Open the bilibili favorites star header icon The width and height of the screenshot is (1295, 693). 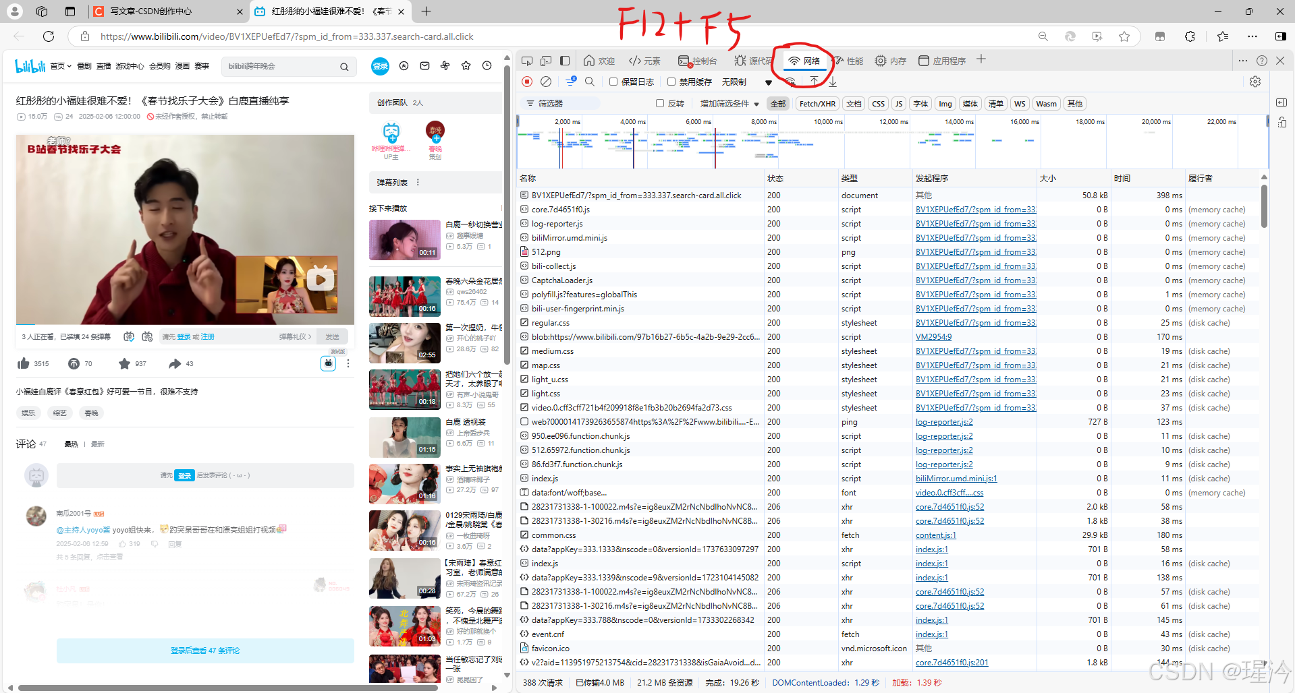[x=466, y=66]
